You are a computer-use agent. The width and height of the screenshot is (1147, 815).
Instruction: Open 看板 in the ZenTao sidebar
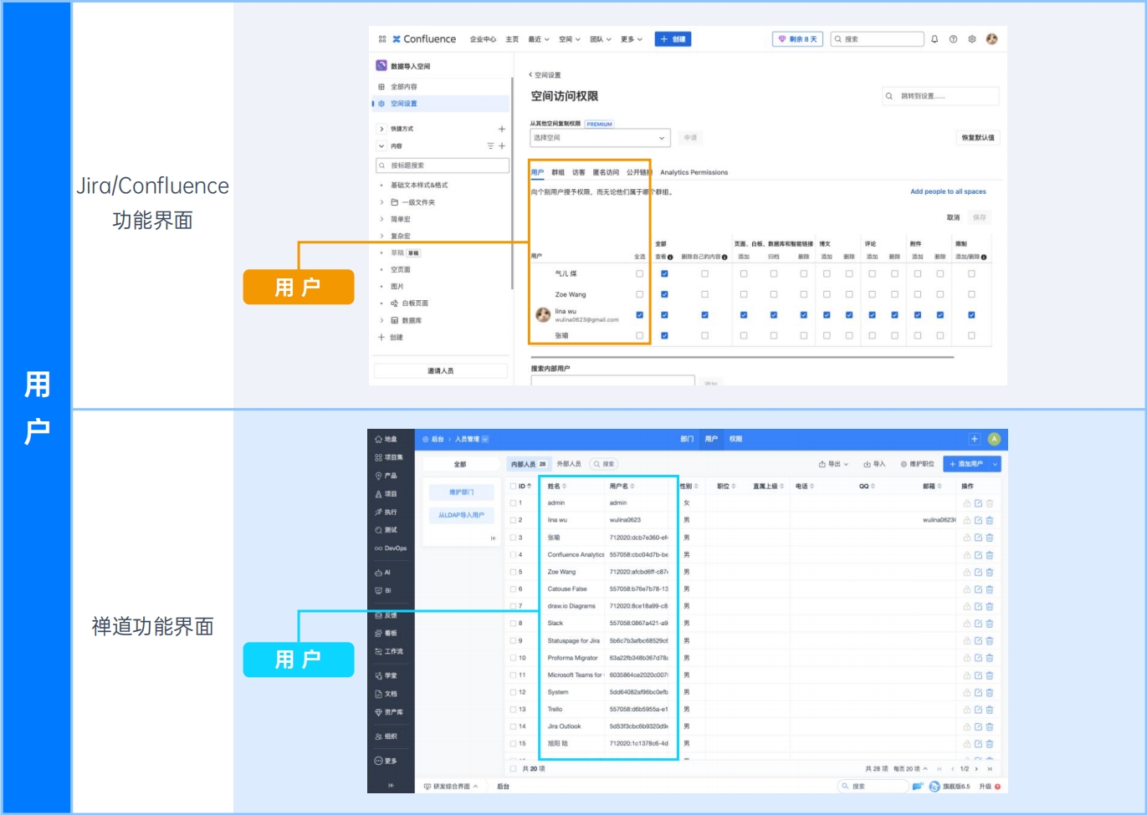[x=387, y=633]
